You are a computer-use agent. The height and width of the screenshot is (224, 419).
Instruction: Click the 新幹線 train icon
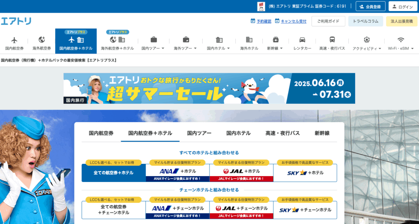[x=276, y=40]
